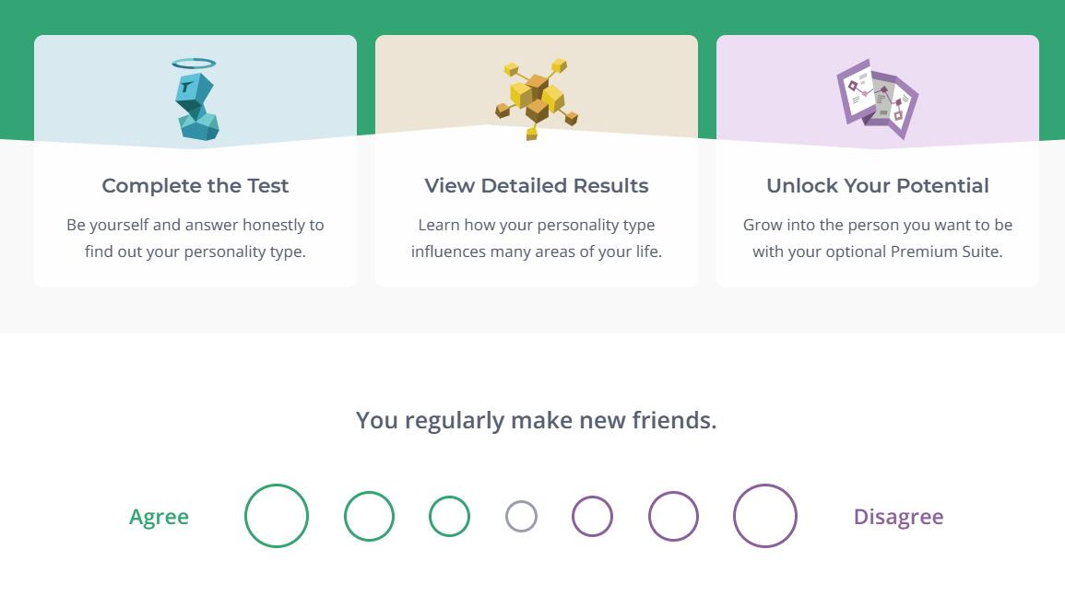Select the largest green Agree circle

(x=277, y=516)
